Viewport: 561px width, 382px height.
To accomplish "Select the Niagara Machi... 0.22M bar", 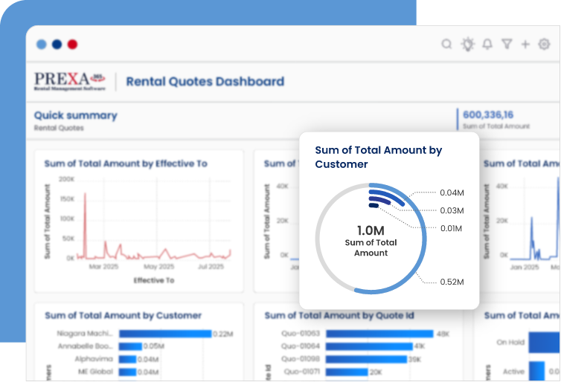I will [x=164, y=334].
